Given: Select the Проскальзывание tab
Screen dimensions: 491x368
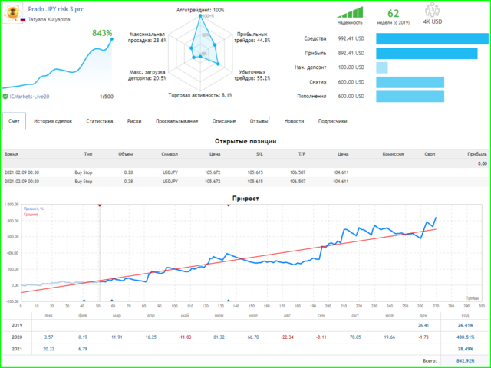Looking at the screenshot, I should tap(176, 121).
